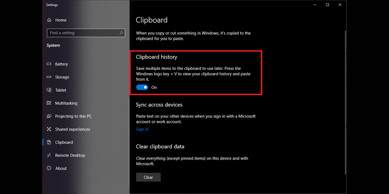Click the Sign in link
The height and width of the screenshot is (194, 389).
coord(142,129)
